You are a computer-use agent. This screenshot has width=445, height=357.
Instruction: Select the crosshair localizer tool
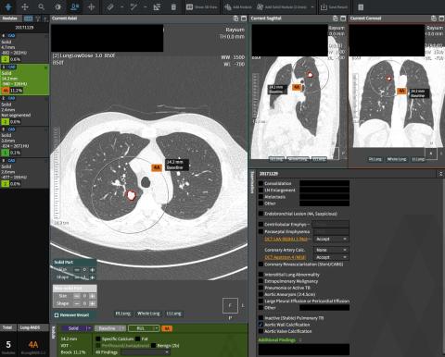[x=91, y=6]
